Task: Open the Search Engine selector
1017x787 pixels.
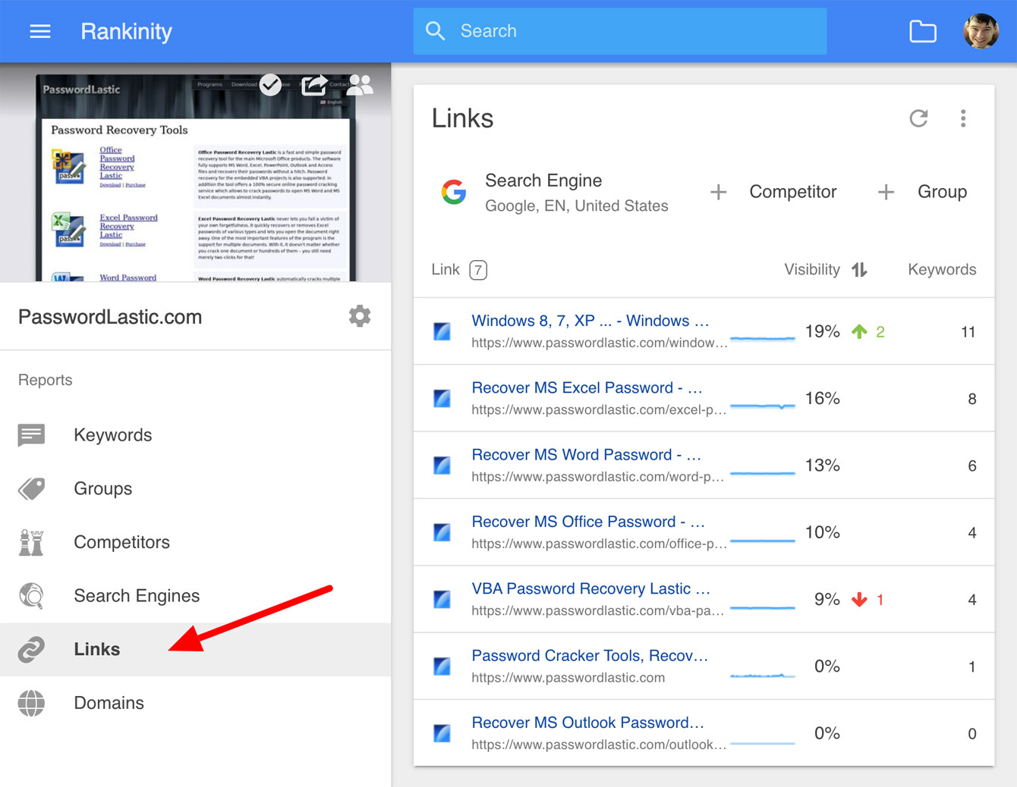Action: tap(555, 192)
